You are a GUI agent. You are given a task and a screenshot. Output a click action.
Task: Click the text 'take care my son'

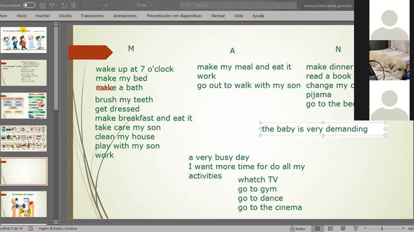(128, 128)
